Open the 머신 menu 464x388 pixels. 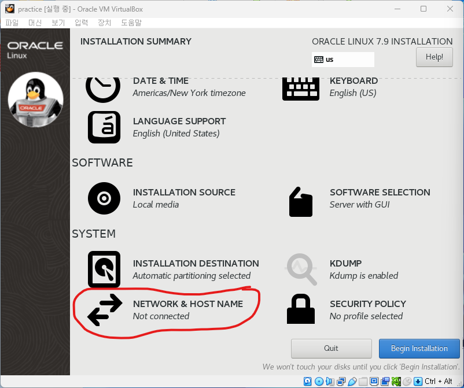click(x=35, y=23)
